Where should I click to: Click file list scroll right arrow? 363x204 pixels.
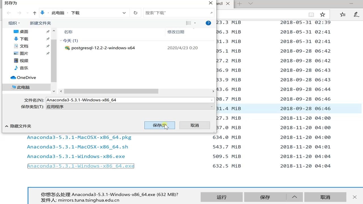[x=213, y=91]
